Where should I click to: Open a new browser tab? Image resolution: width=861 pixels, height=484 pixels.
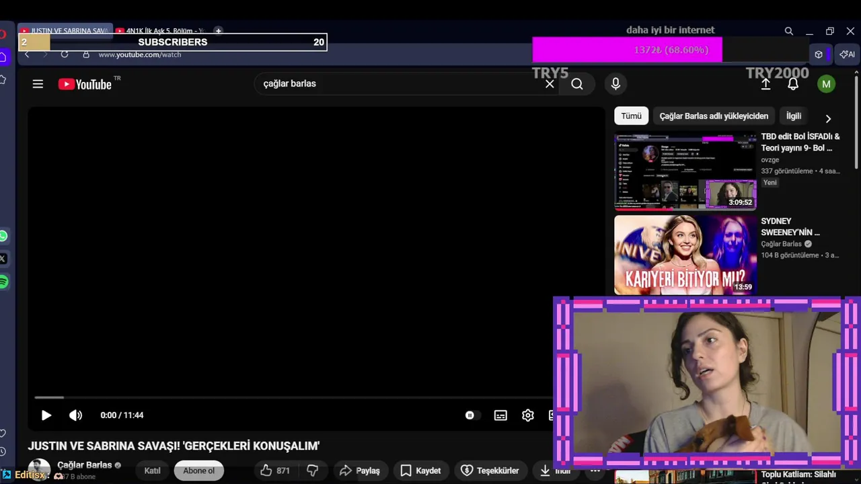[218, 31]
